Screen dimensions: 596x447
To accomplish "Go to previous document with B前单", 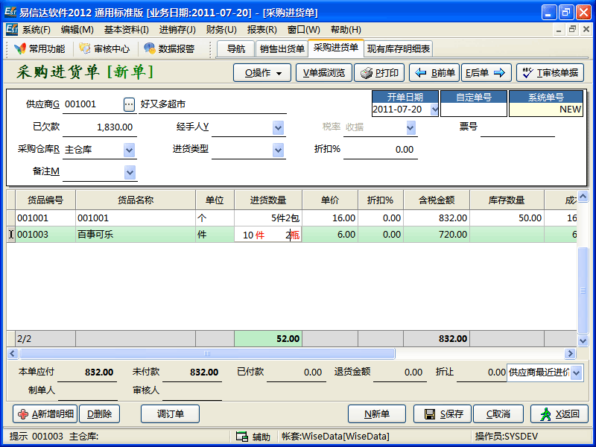I will [434, 73].
